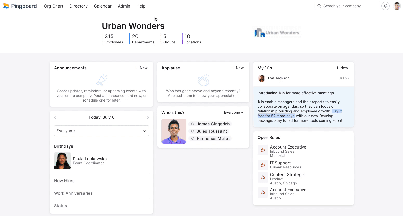Navigate to the Directory page

point(79,6)
